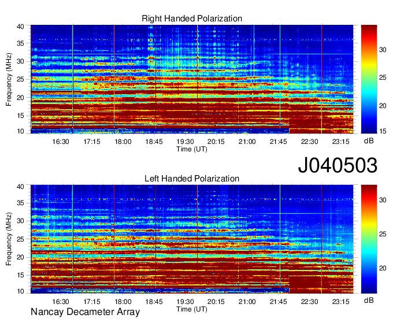This screenshot has width=393, height=319.
Task: Click the 17:15 tick under the Right Handed plot
Action: (x=92, y=142)
